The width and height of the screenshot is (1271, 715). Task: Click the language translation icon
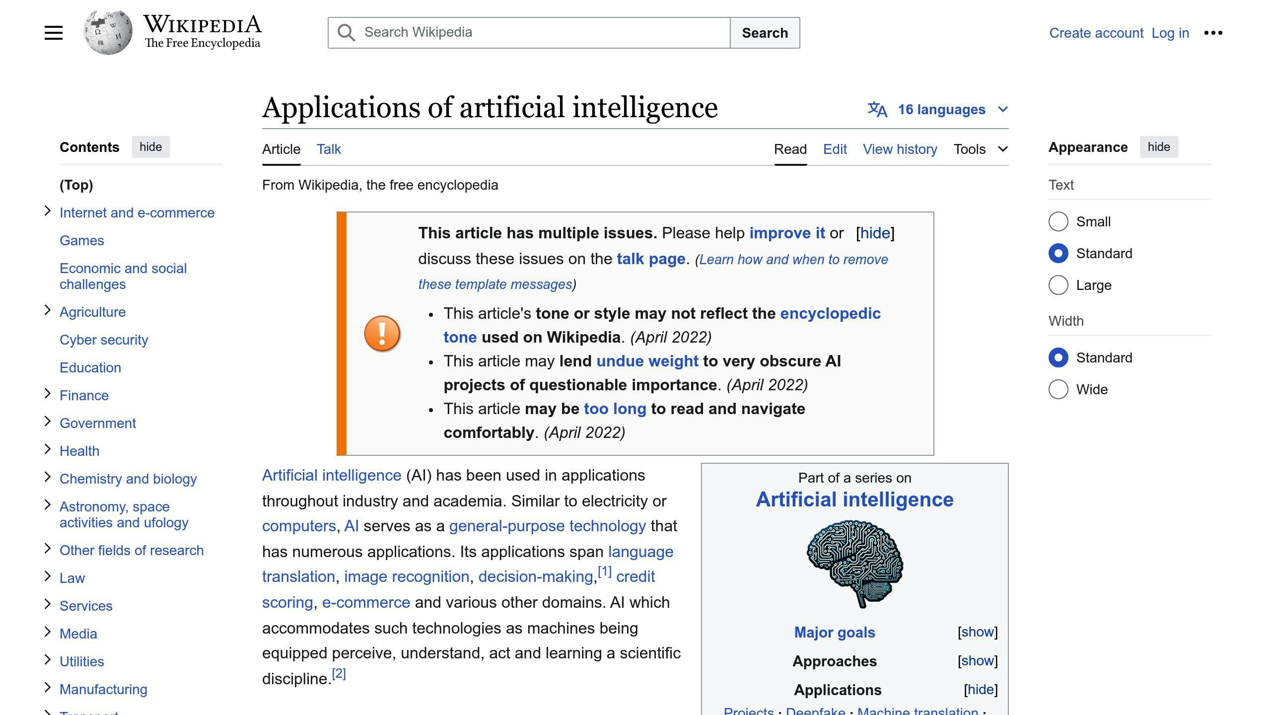point(877,109)
